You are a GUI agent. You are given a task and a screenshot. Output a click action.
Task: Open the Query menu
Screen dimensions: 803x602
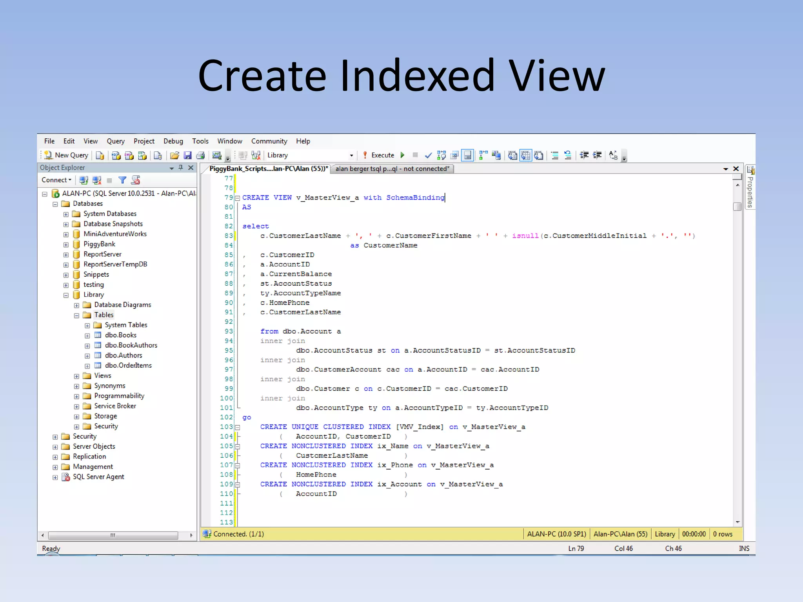click(116, 141)
